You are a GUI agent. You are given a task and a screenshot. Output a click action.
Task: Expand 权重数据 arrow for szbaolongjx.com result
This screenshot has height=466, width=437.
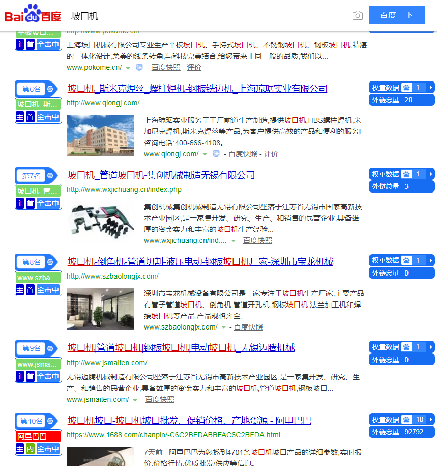[431, 260]
